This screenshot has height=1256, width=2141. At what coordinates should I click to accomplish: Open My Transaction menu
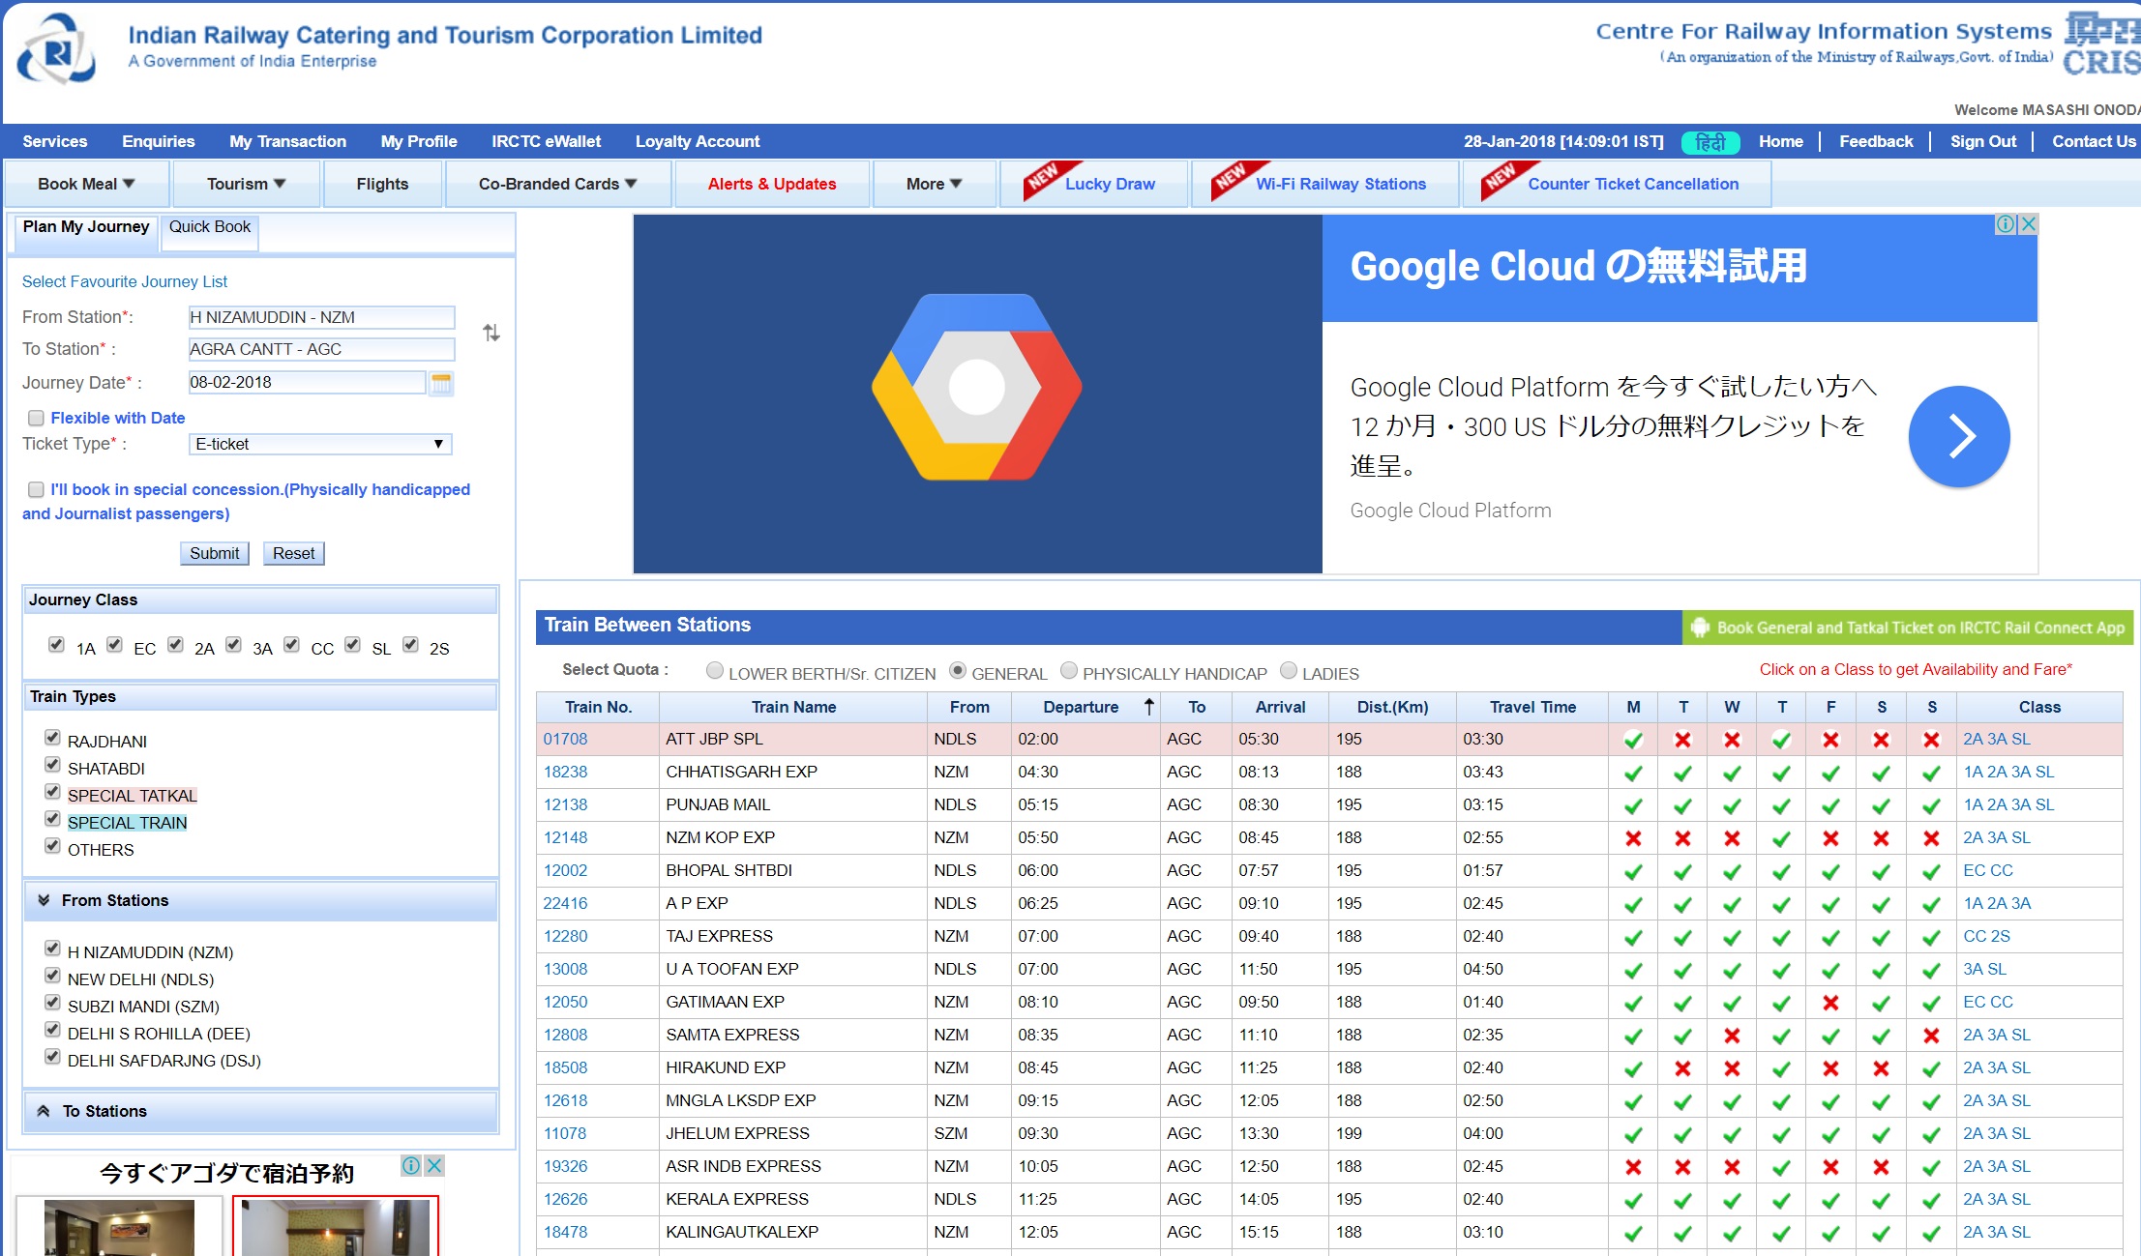pos(288,141)
